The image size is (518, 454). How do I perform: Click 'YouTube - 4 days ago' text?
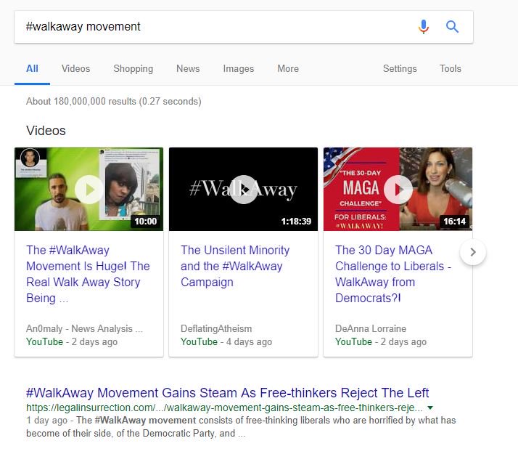coord(226,341)
